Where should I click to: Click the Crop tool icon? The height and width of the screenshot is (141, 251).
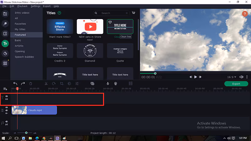(61, 83)
